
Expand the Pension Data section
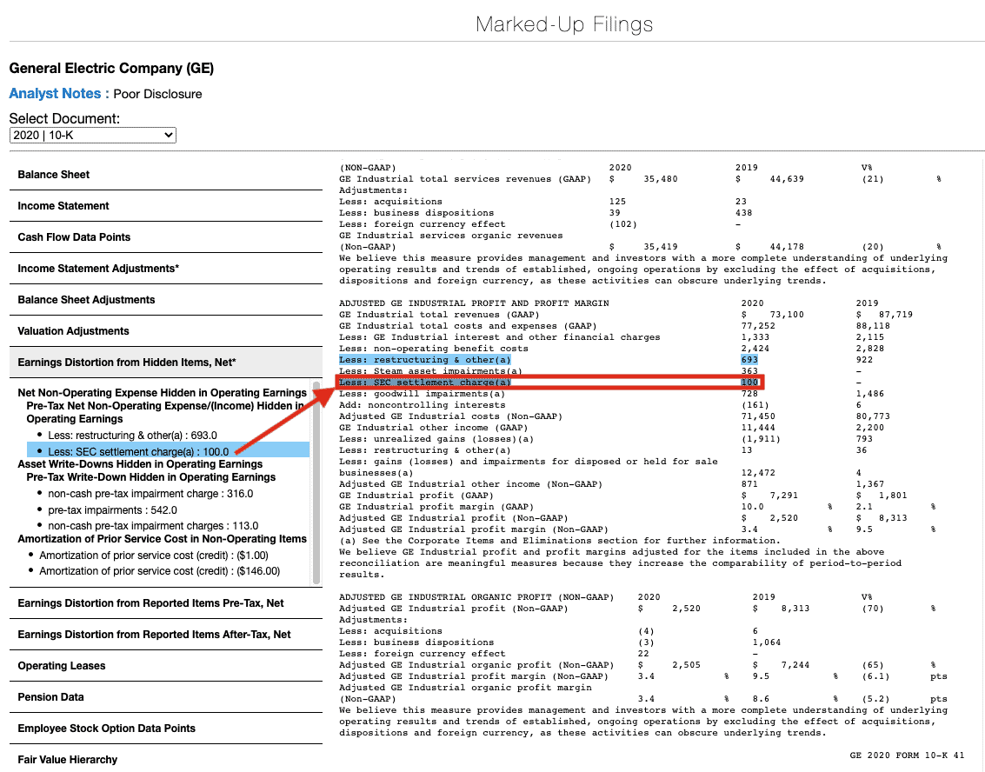(166, 697)
